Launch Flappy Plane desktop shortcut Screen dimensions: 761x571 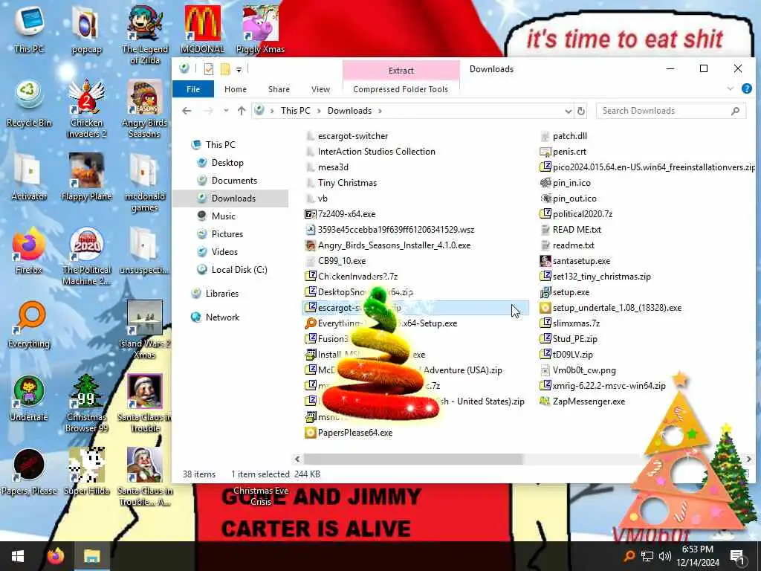click(86, 177)
